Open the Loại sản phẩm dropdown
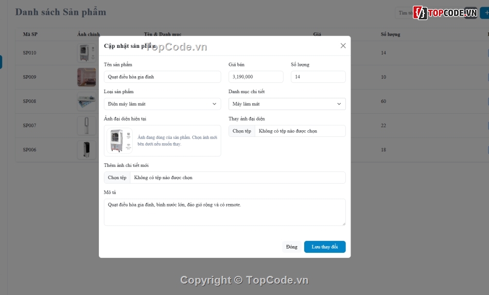 coord(162,104)
